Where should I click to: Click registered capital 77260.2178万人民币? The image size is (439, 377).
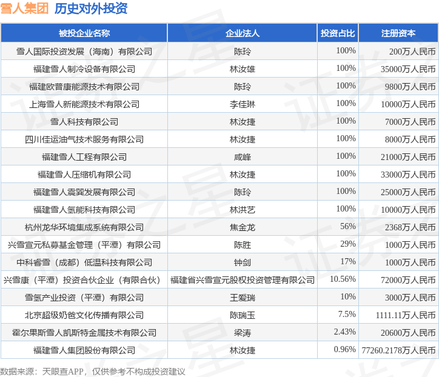(399, 350)
